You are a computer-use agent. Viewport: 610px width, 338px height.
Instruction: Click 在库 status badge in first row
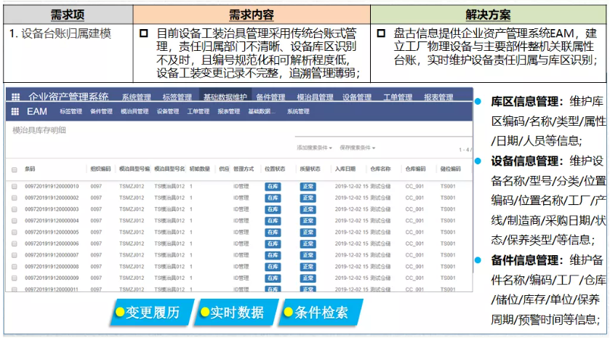273,187
